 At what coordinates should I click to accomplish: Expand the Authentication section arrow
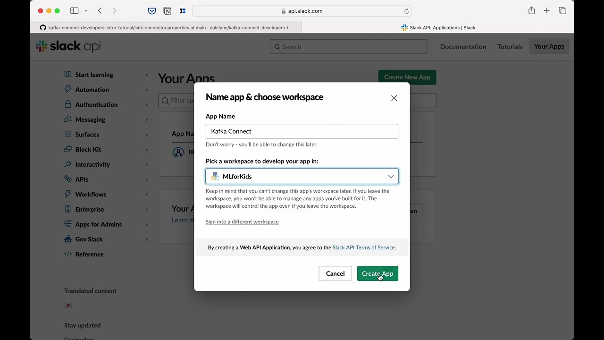click(146, 105)
